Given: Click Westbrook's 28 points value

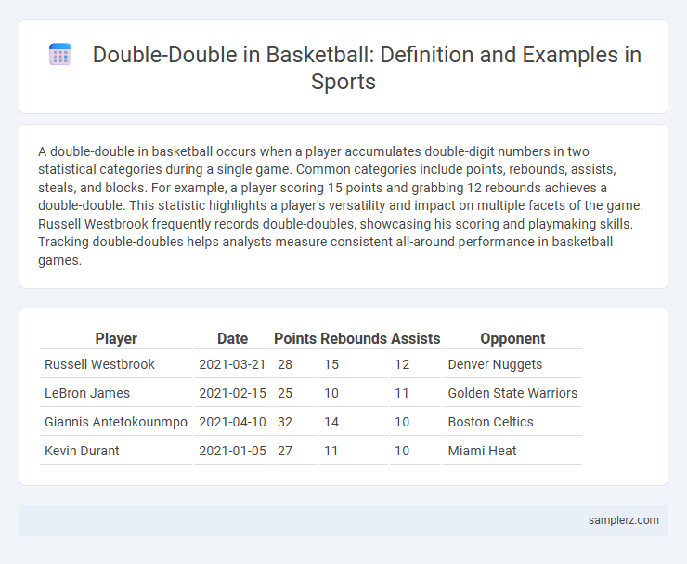Looking at the screenshot, I should coord(285,364).
